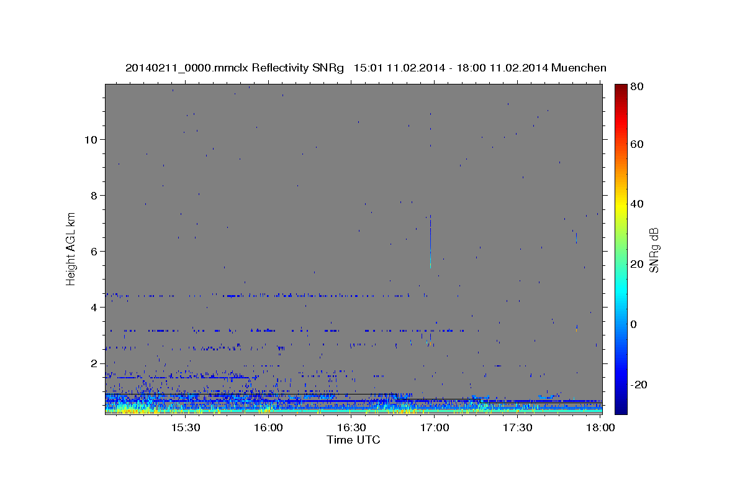
Task: Click the yellow region of the colorbar
Action: 621,205
